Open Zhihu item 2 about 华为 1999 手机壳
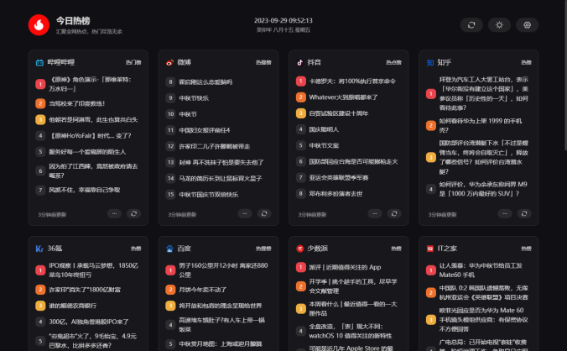Image resolution: width=567 pixels, height=351 pixels. coord(479,126)
